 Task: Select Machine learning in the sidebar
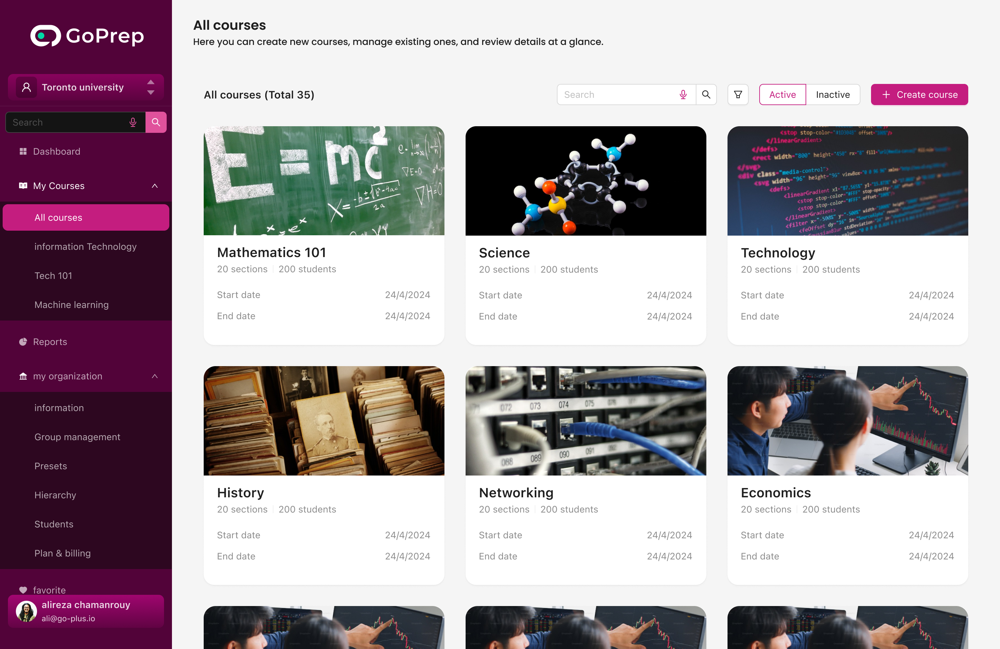[71, 305]
